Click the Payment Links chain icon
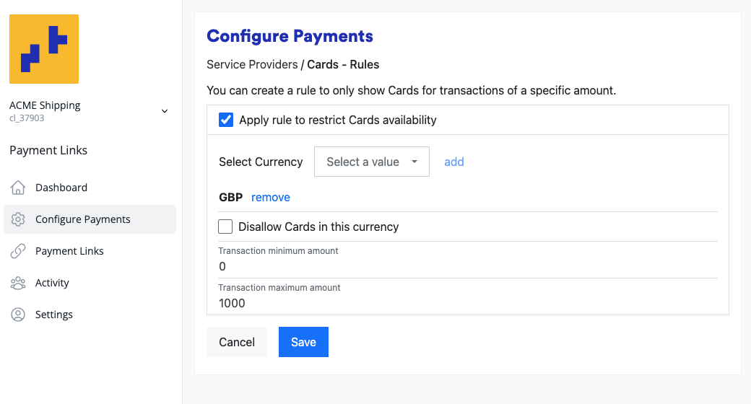 [18, 251]
